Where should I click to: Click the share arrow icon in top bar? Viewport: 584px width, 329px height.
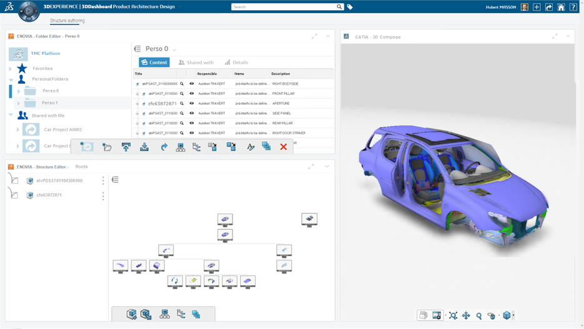pyautogui.click(x=549, y=7)
